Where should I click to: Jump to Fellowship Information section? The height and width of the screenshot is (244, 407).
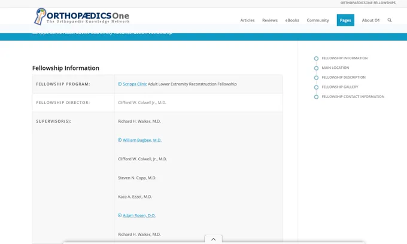(344, 58)
